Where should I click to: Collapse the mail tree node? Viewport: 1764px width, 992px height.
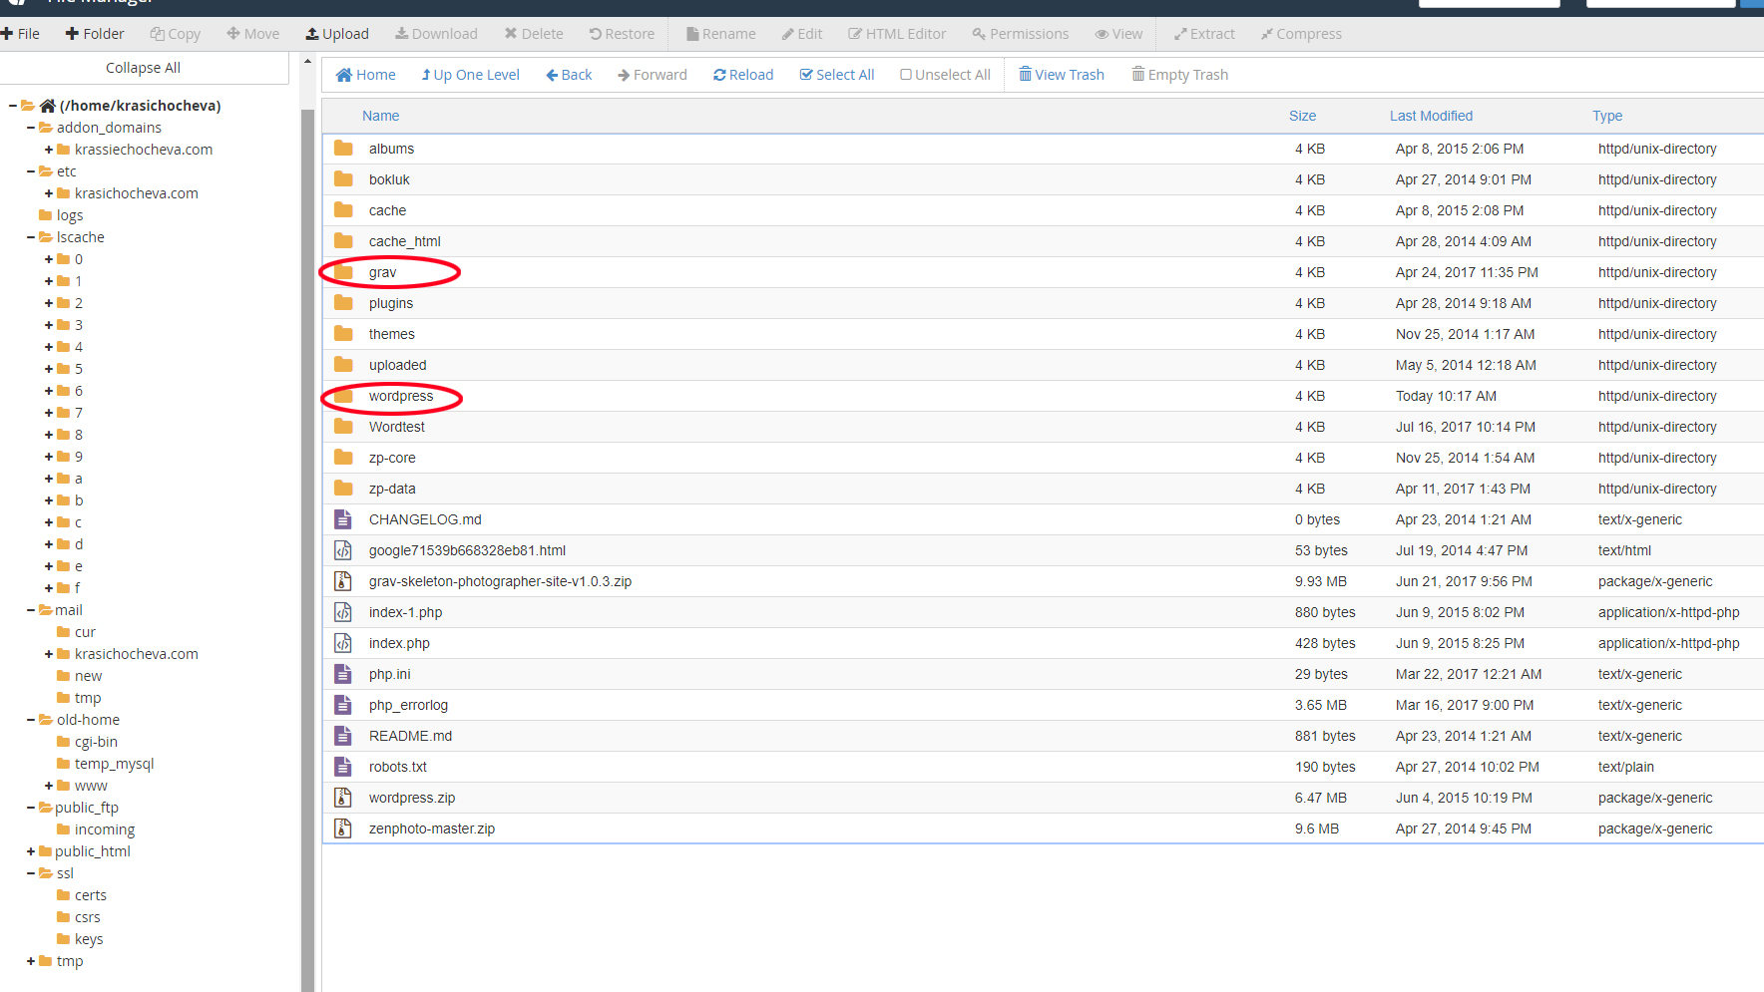(31, 610)
